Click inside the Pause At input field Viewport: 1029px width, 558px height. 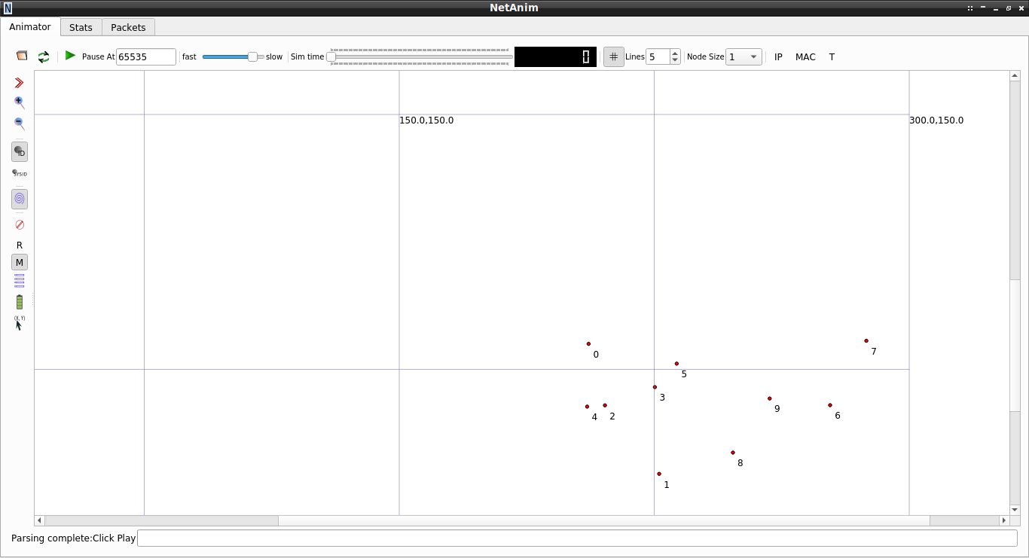145,56
